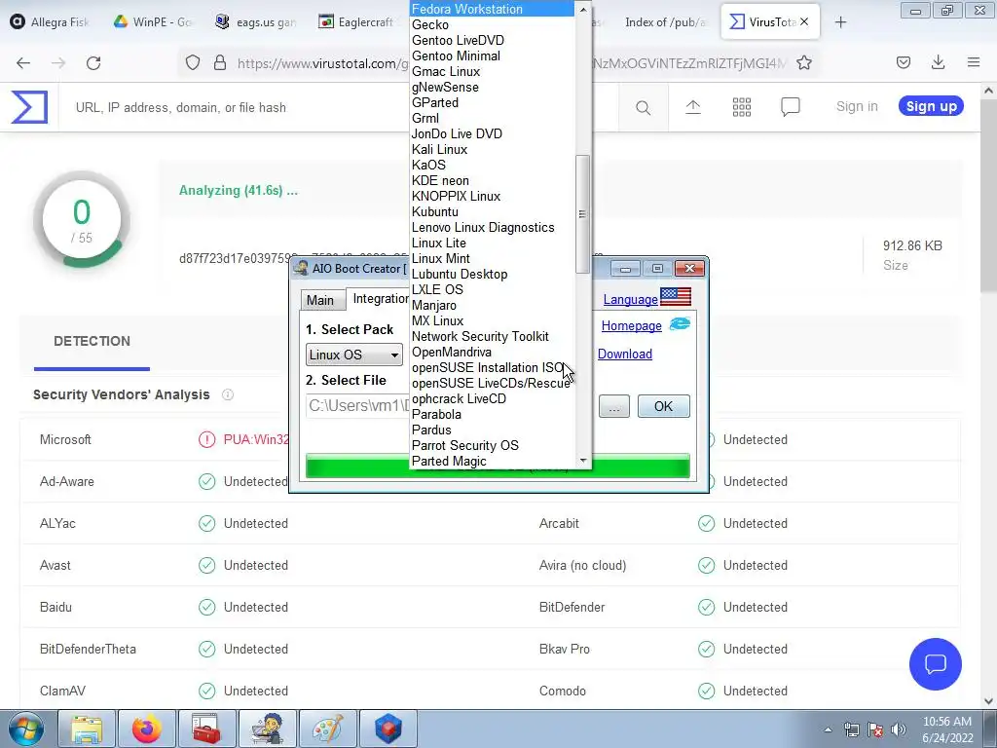Reload the page with the refresh icon

[x=93, y=62]
